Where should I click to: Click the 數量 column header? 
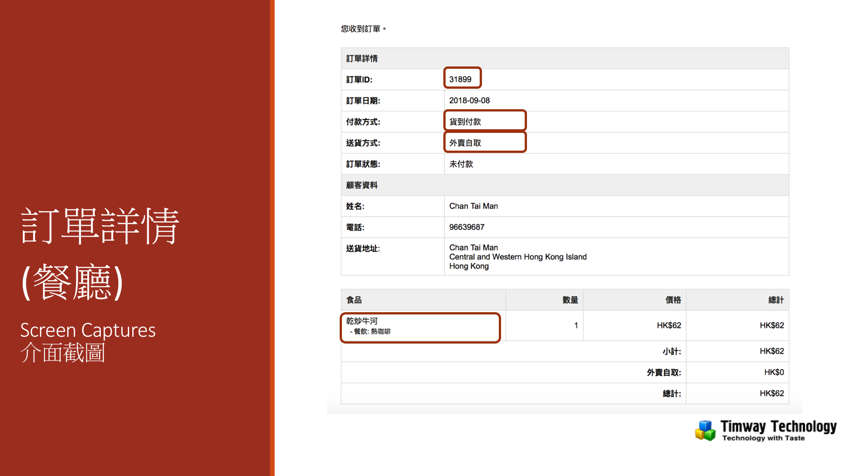[570, 300]
